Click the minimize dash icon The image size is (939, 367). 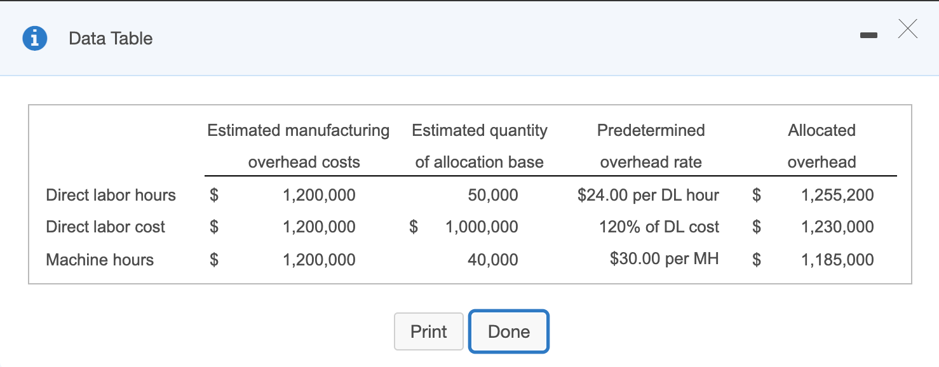coord(868,36)
